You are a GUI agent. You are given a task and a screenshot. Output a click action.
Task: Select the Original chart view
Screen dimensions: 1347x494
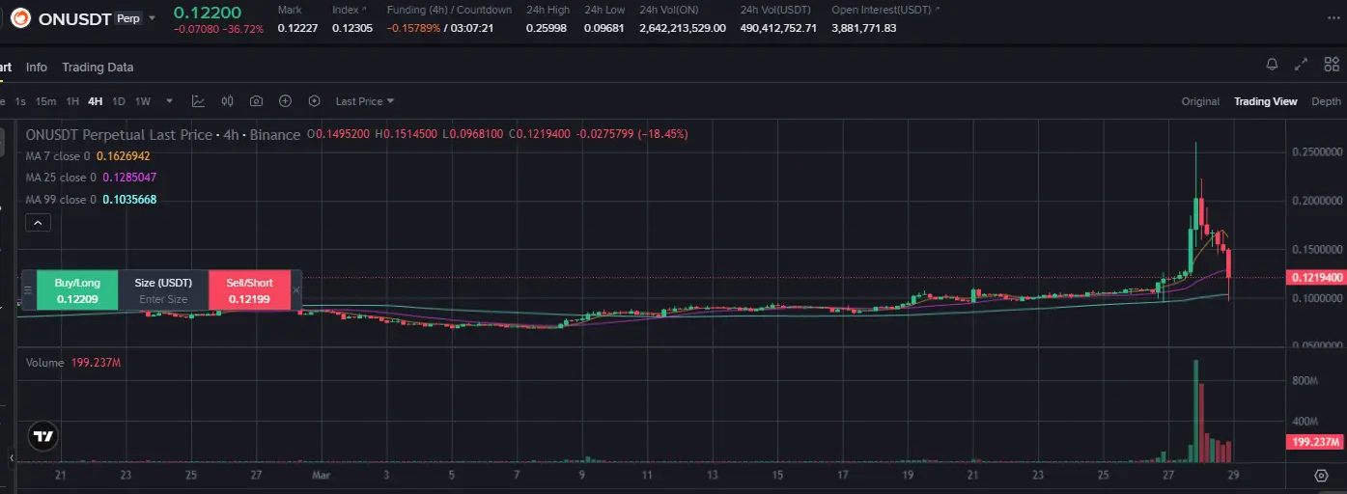point(1200,101)
